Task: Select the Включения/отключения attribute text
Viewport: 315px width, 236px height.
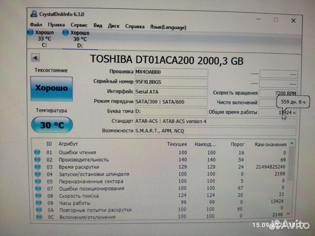Action: click(x=87, y=217)
